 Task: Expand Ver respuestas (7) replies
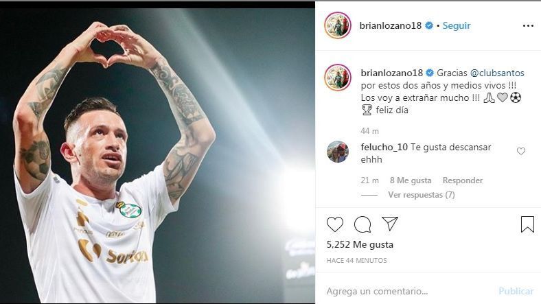coord(422,195)
